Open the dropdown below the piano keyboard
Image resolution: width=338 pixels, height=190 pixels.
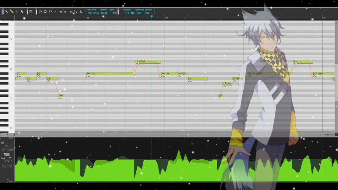click(x=7, y=134)
